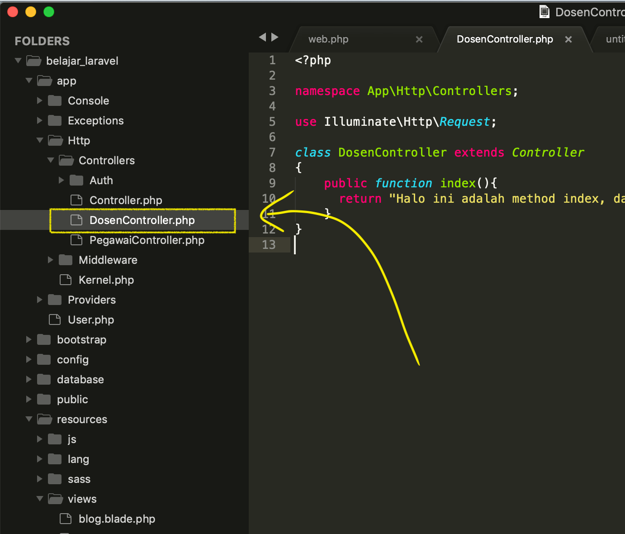Collapse the Controllers tree
This screenshot has height=534, width=625.
click(x=51, y=160)
